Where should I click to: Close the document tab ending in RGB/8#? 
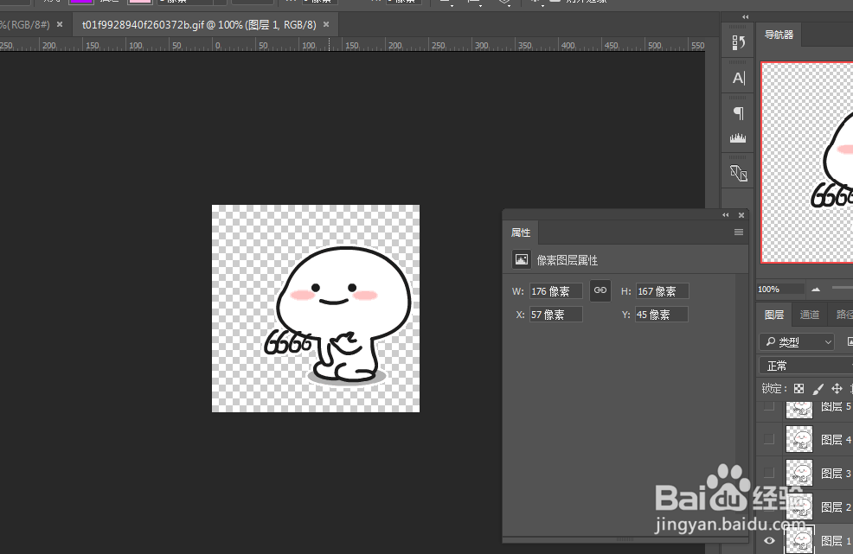[60, 24]
